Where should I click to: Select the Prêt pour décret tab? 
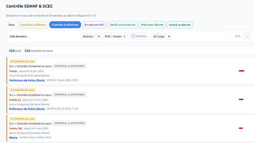(x=152, y=25)
